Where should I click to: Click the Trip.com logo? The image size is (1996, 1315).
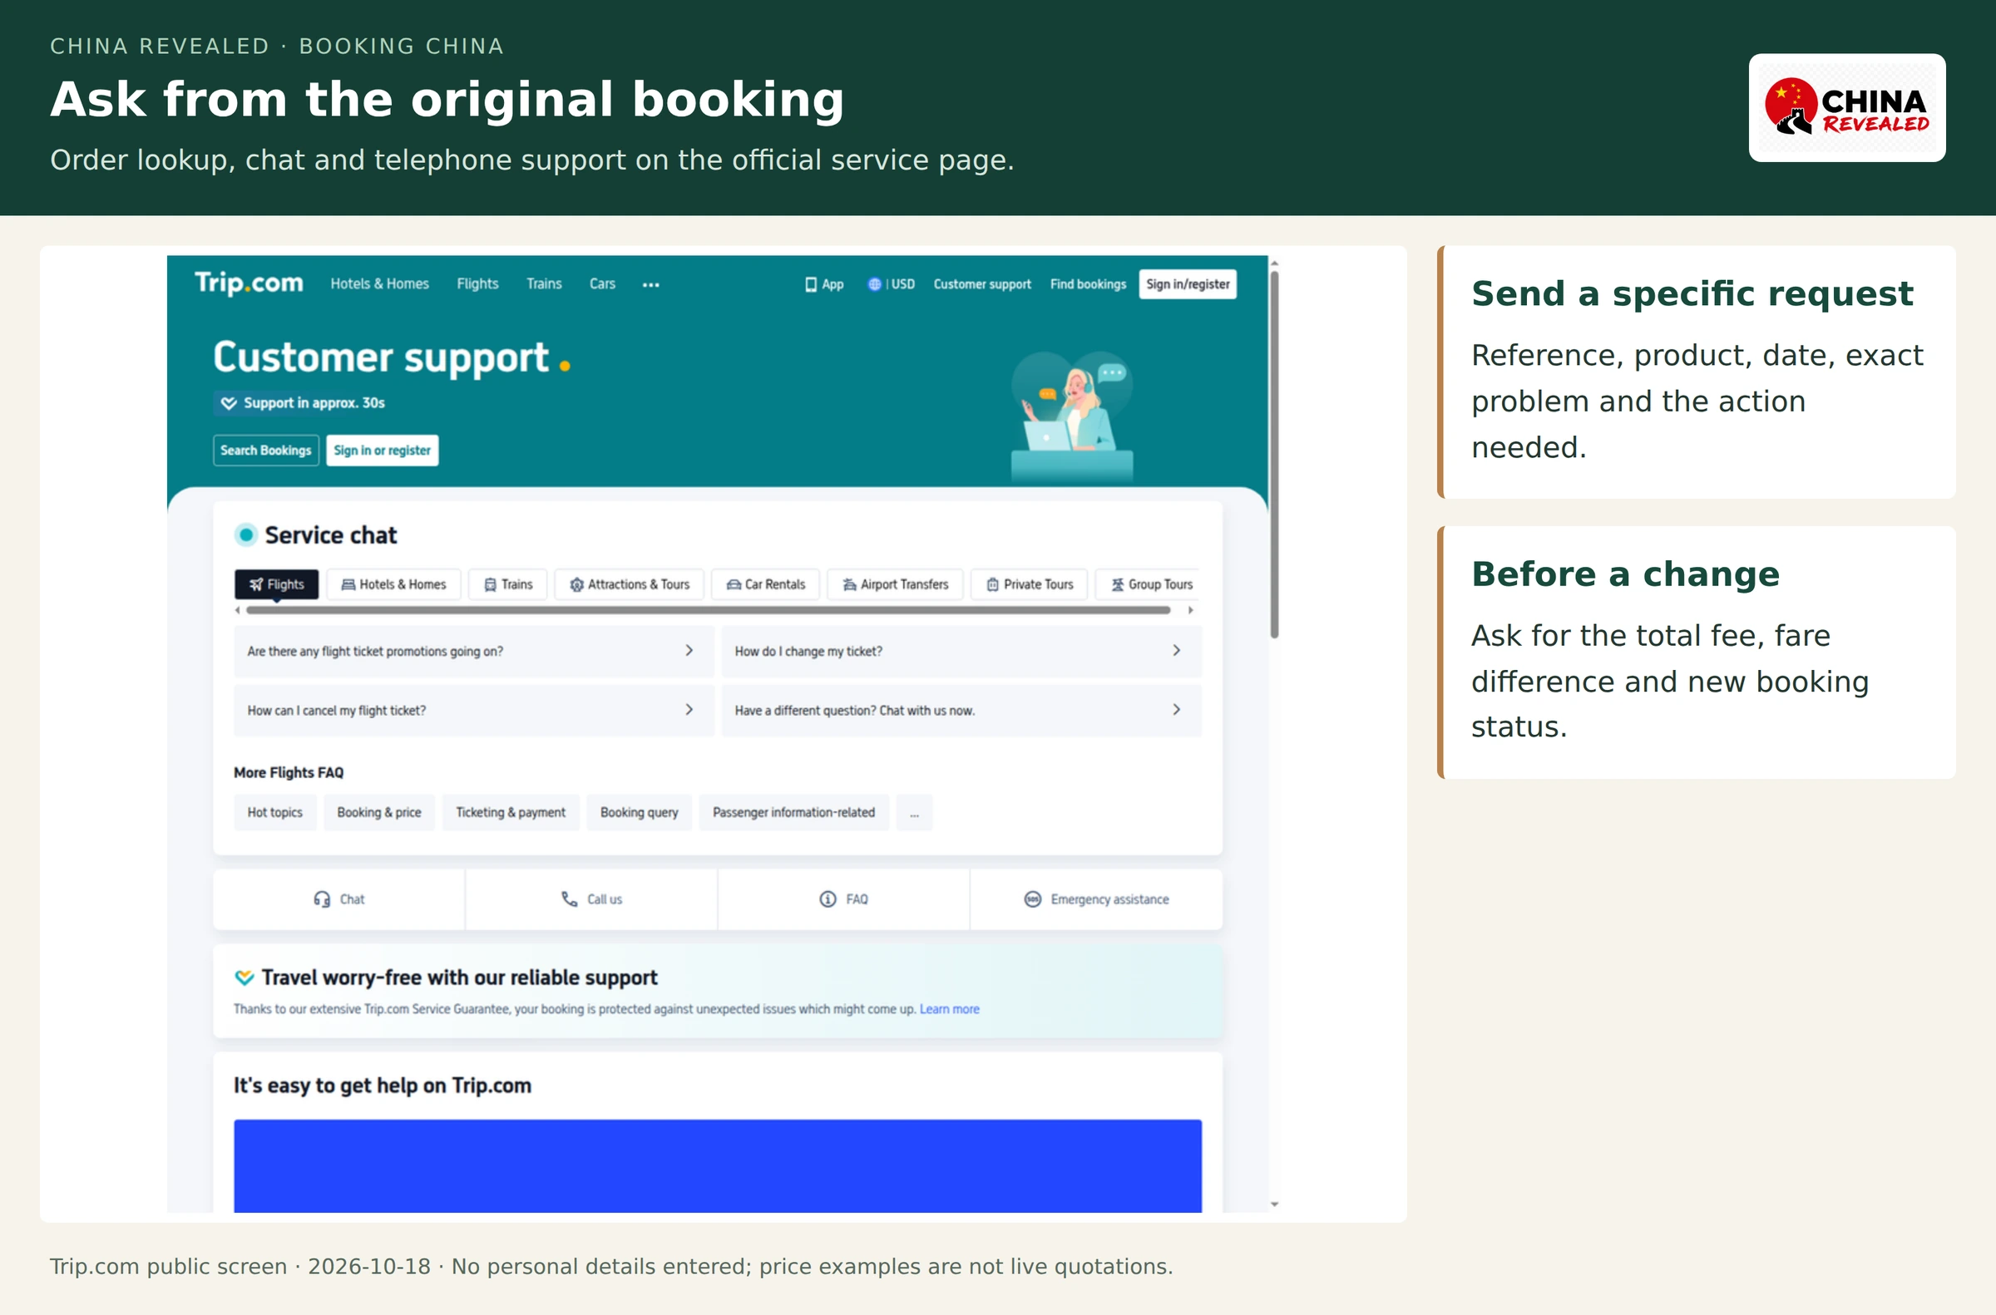click(249, 283)
